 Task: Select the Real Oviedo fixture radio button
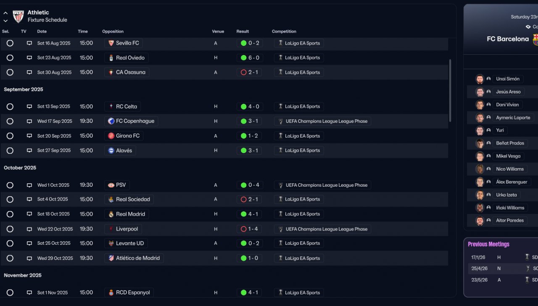pyautogui.click(x=10, y=58)
